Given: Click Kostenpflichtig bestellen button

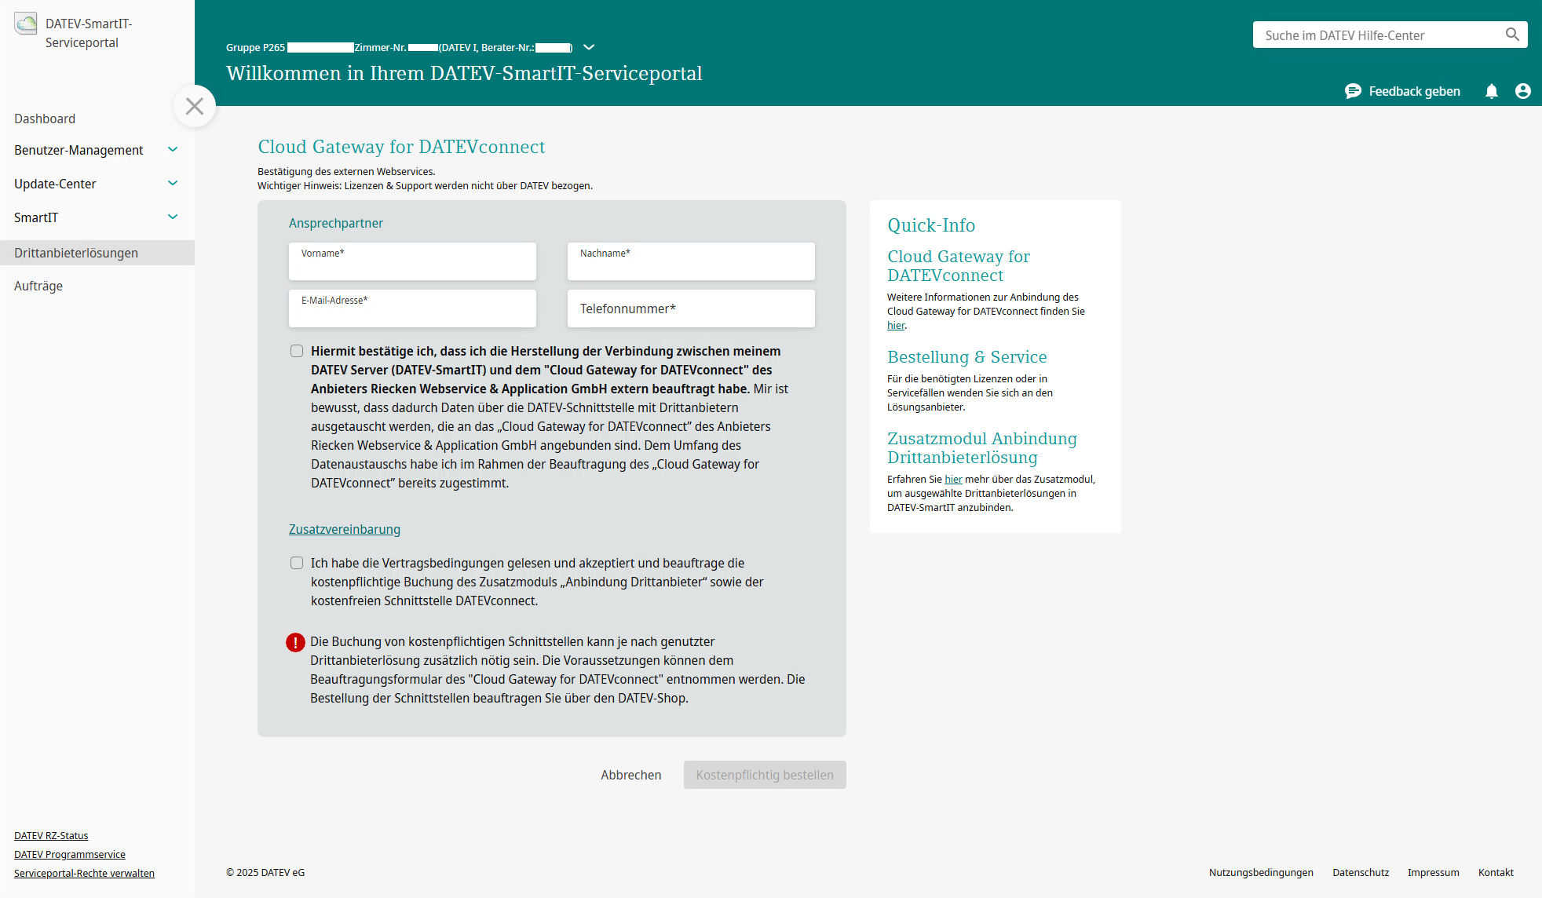Looking at the screenshot, I should pyautogui.click(x=765, y=775).
